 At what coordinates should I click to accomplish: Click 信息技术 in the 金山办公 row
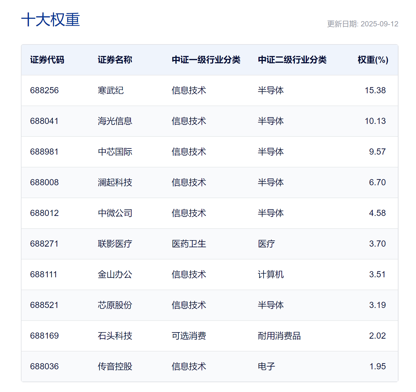pos(189,275)
